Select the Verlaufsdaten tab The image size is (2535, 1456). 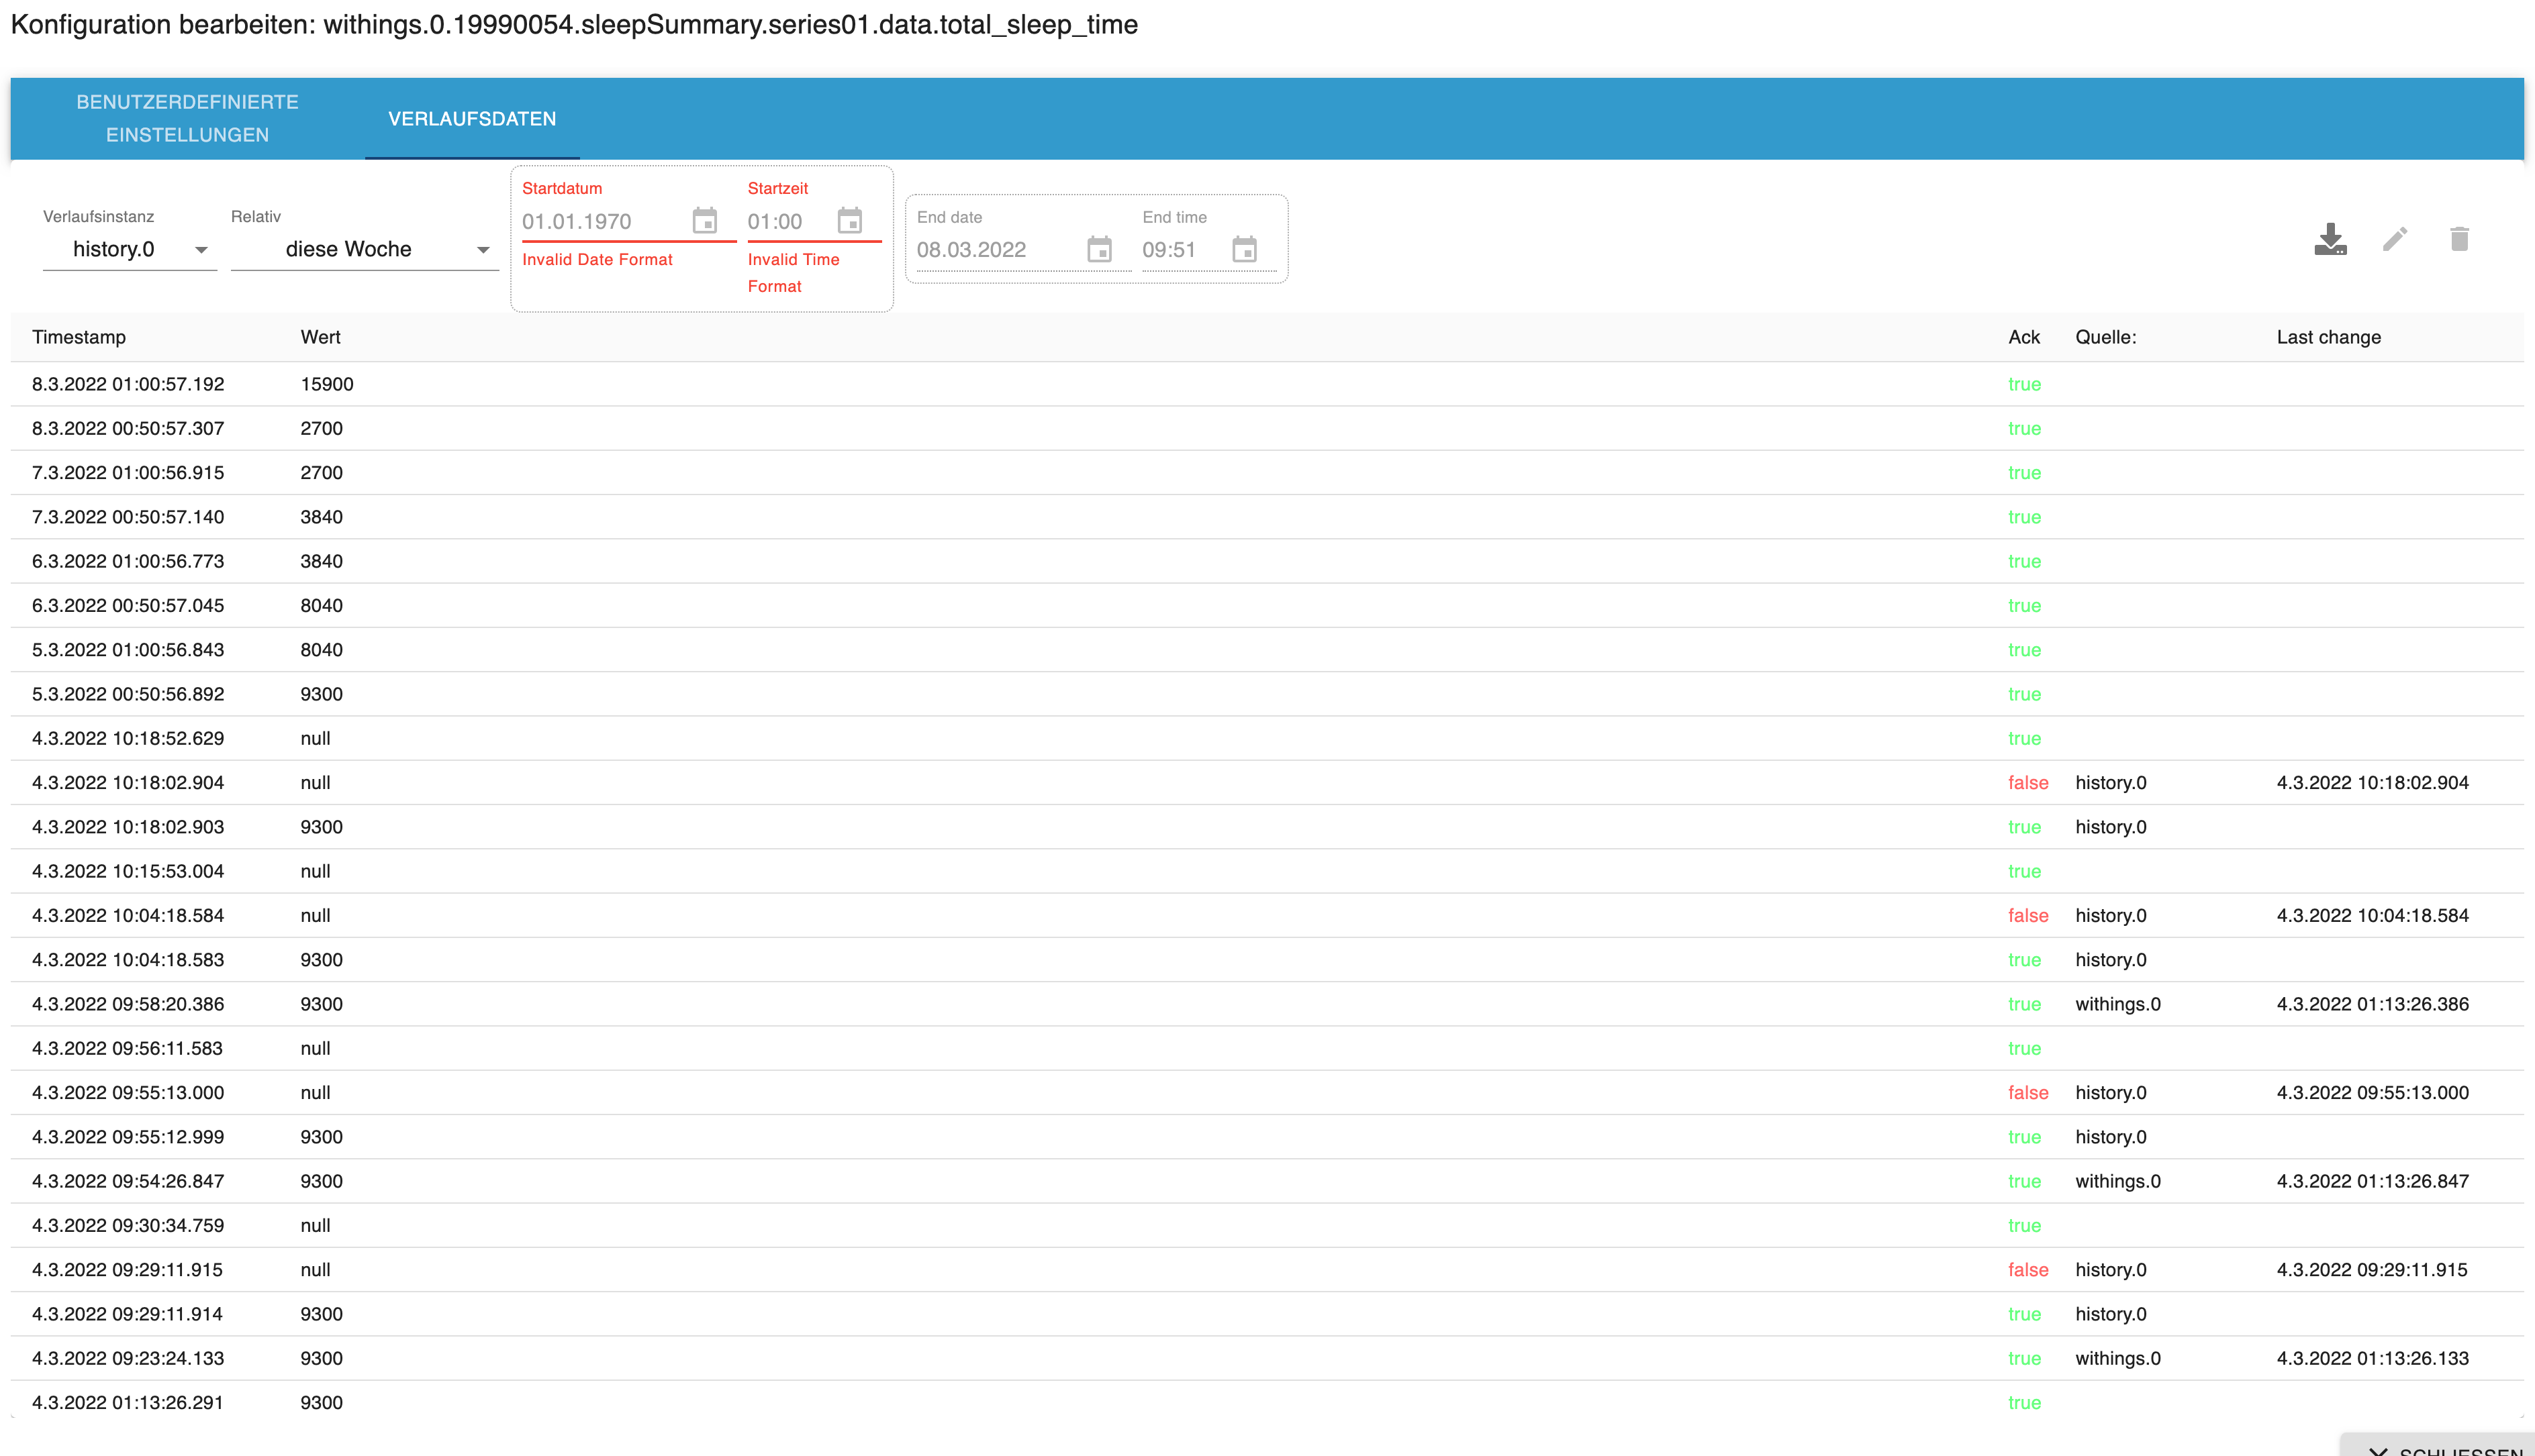[472, 118]
